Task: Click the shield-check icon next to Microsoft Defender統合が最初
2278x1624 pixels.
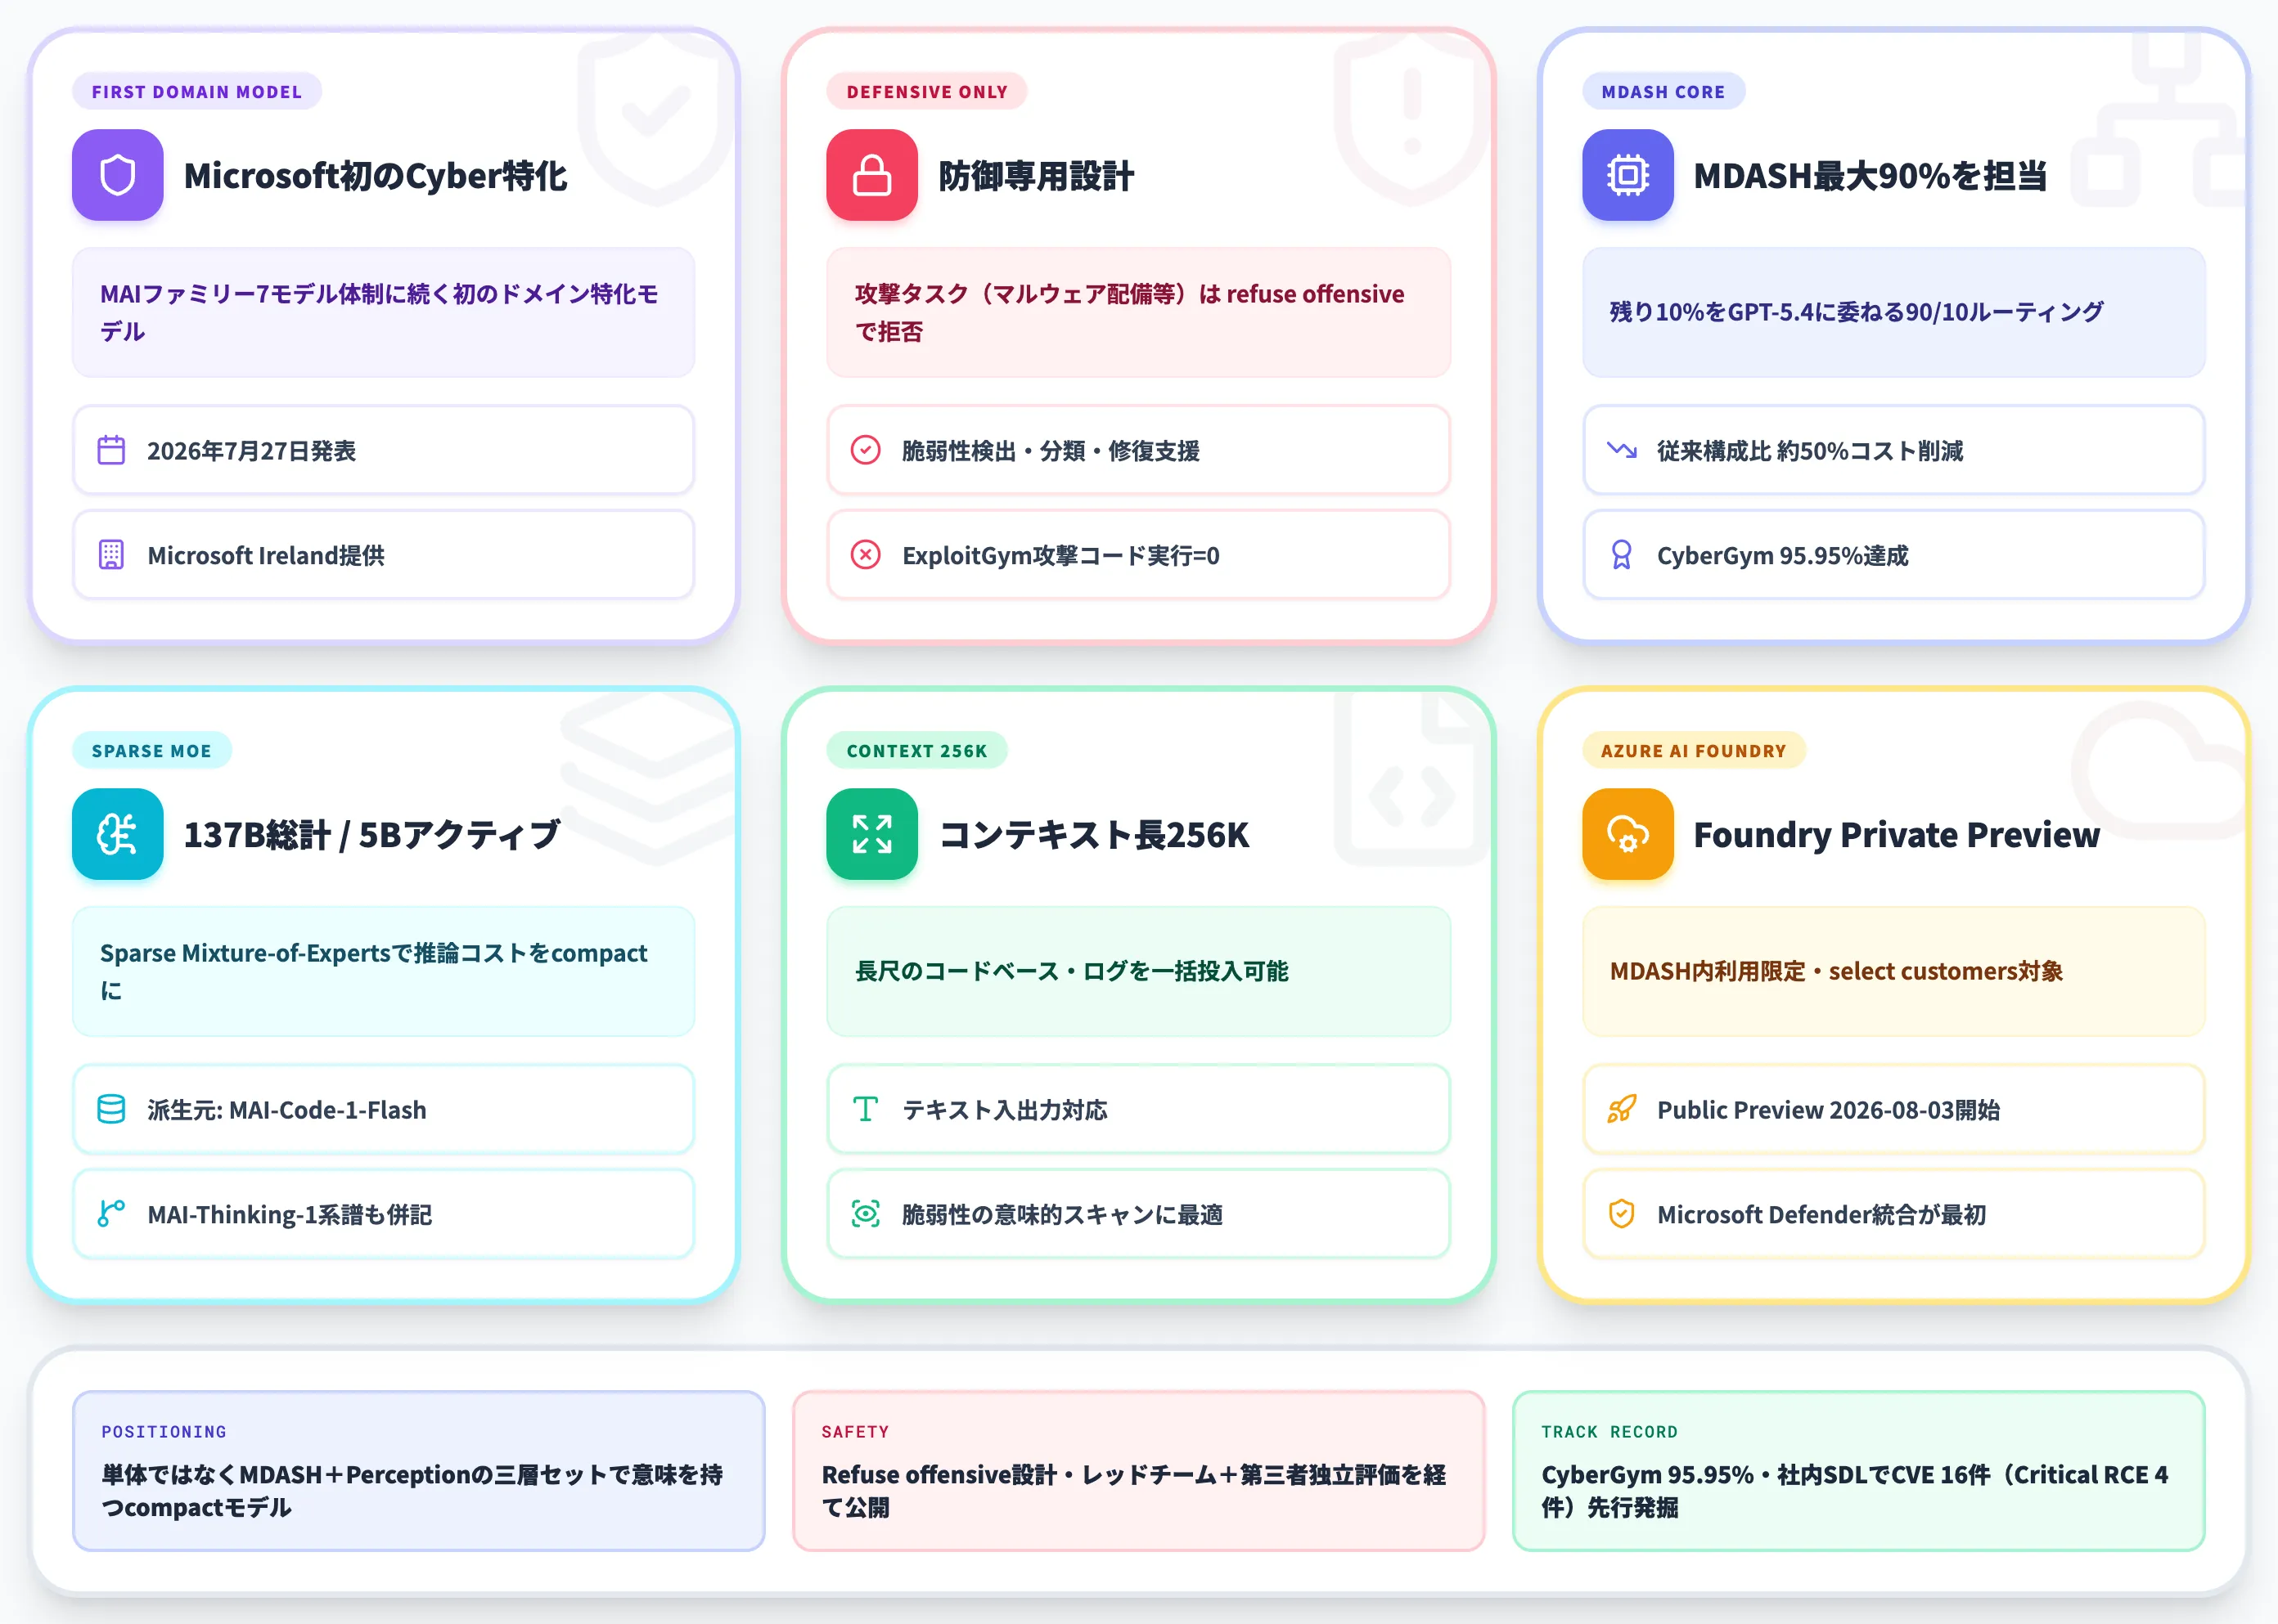Action: coord(1622,1214)
